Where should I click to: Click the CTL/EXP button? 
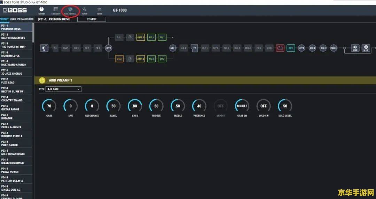pos(91,19)
